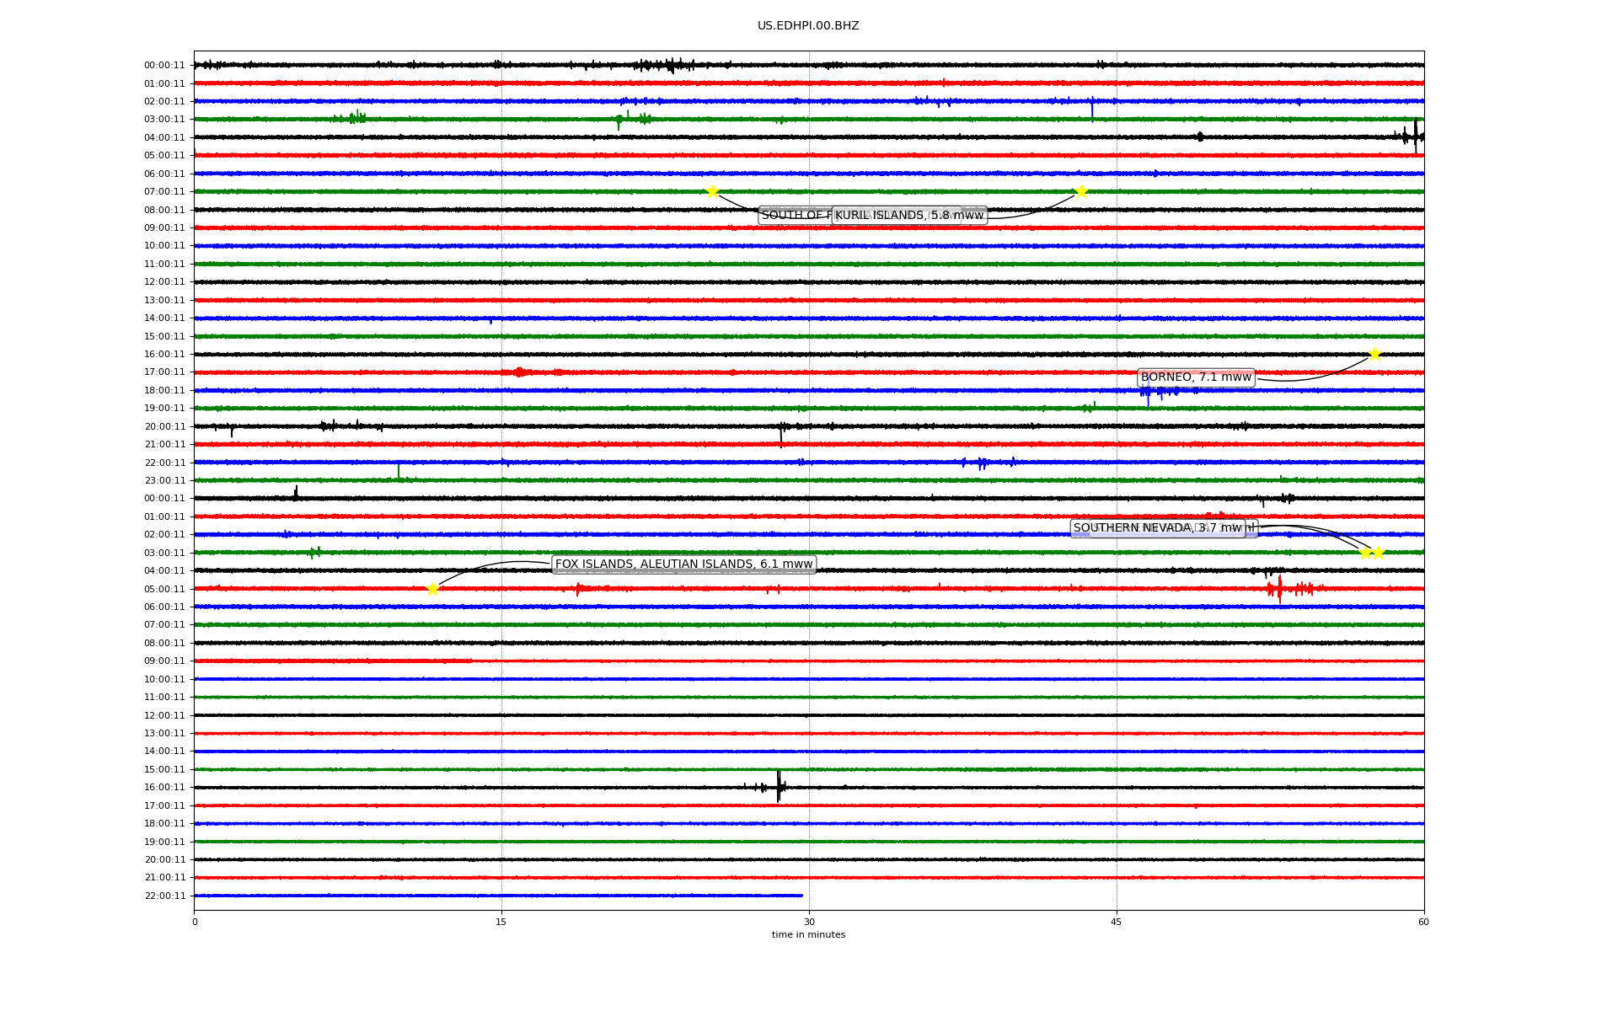
Task: Click the yellow star for the Borneo earthquake
Action: pos(1374,354)
